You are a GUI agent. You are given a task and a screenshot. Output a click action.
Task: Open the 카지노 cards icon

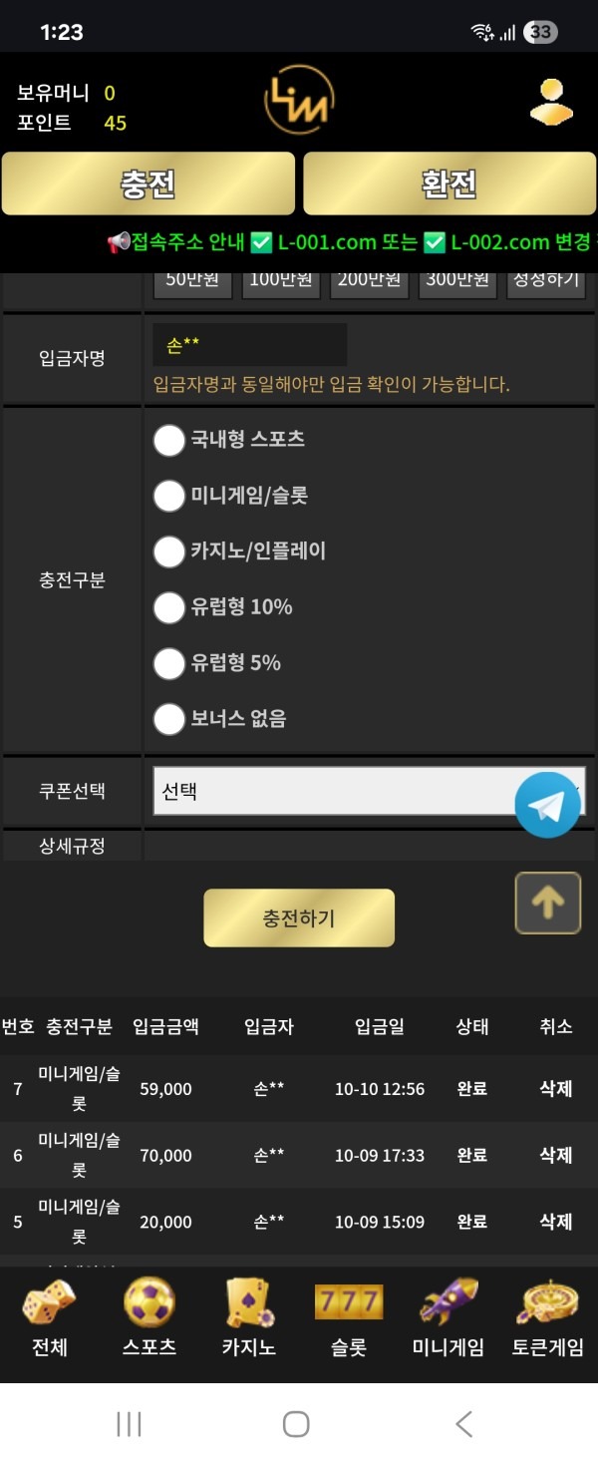(247, 1303)
